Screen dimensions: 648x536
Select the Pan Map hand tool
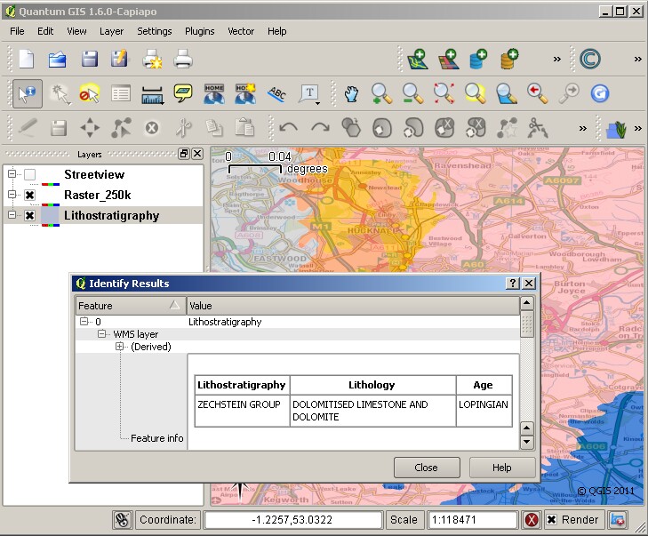[351, 94]
